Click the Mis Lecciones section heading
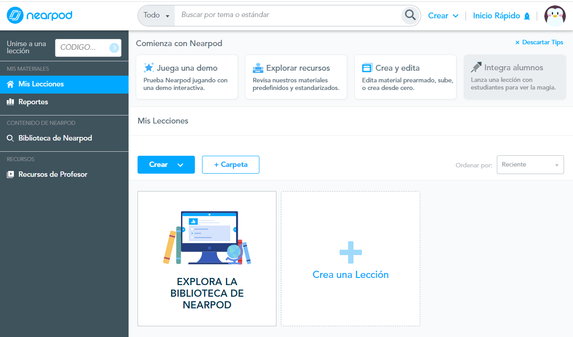Image resolution: width=573 pixels, height=337 pixels. [163, 121]
